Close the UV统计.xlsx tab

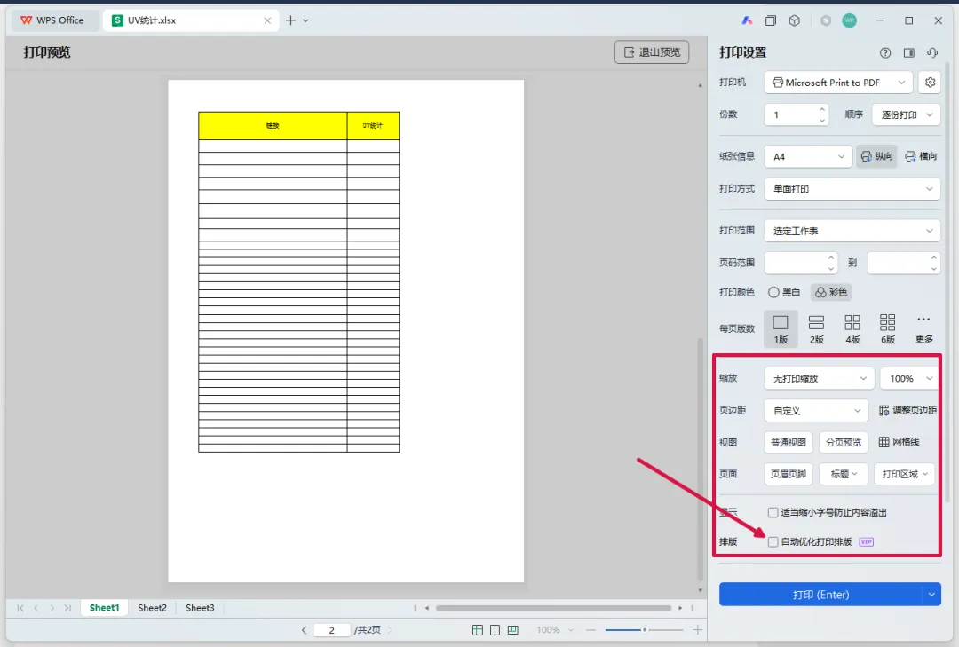pyautogui.click(x=267, y=20)
